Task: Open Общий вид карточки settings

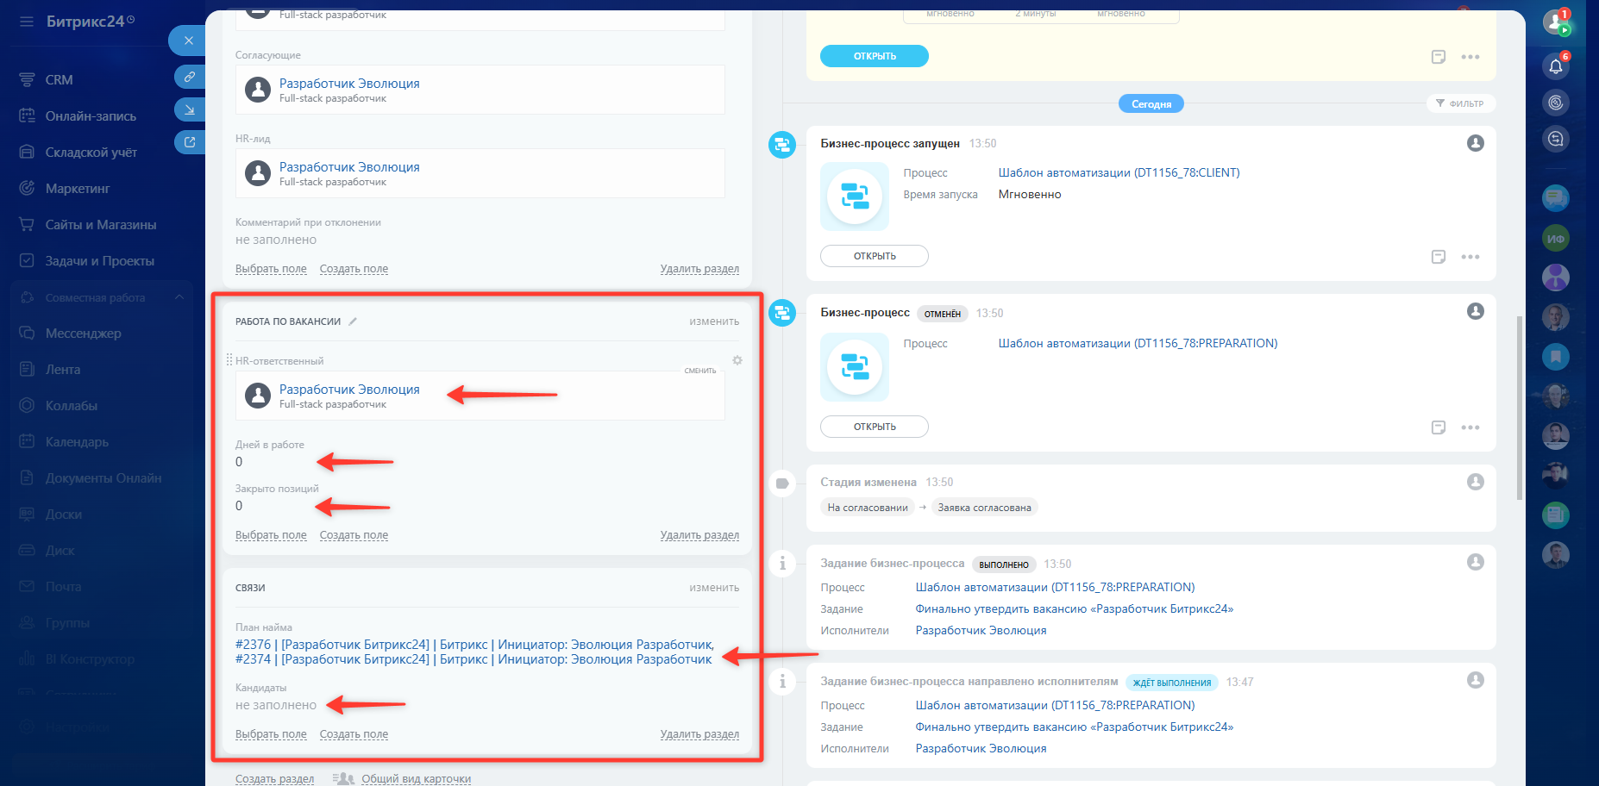Action: (x=416, y=779)
